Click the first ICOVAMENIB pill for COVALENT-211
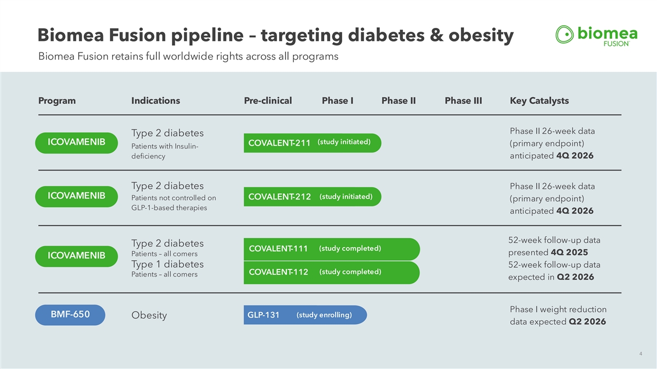 click(76, 142)
